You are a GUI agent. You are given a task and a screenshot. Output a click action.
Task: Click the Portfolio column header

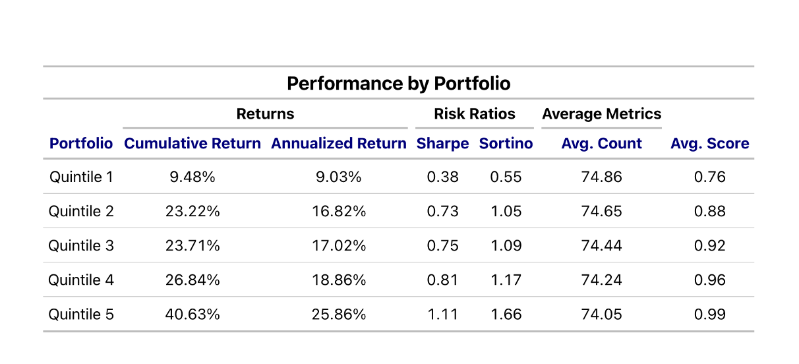81,144
